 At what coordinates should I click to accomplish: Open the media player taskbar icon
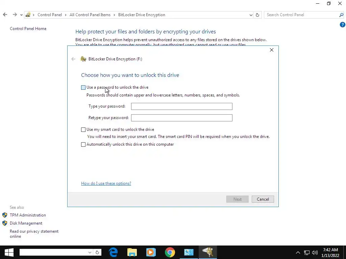[151, 252]
